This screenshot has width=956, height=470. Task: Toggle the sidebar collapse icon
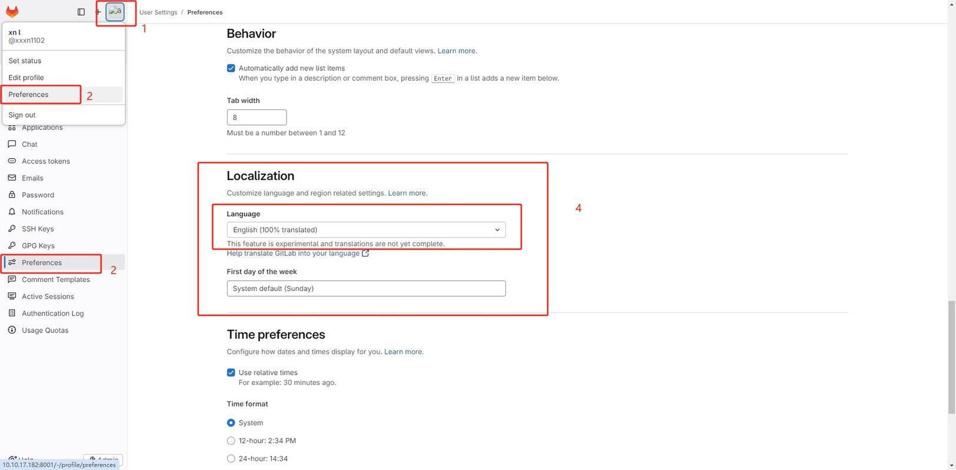click(x=81, y=12)
